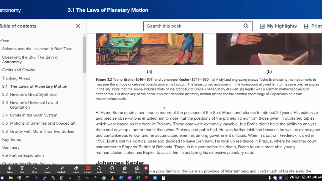Redo the last annotation
322x181 pixels.
point(112,169)
